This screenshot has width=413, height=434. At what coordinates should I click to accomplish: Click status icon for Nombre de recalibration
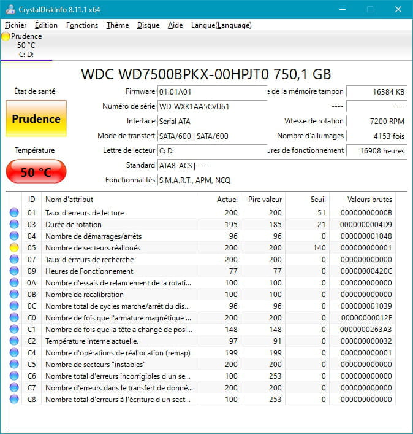pyautogui.click(x=14, y=294)
